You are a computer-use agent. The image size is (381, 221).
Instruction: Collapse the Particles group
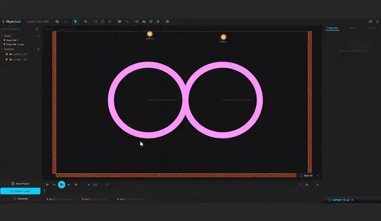[2, 49]
